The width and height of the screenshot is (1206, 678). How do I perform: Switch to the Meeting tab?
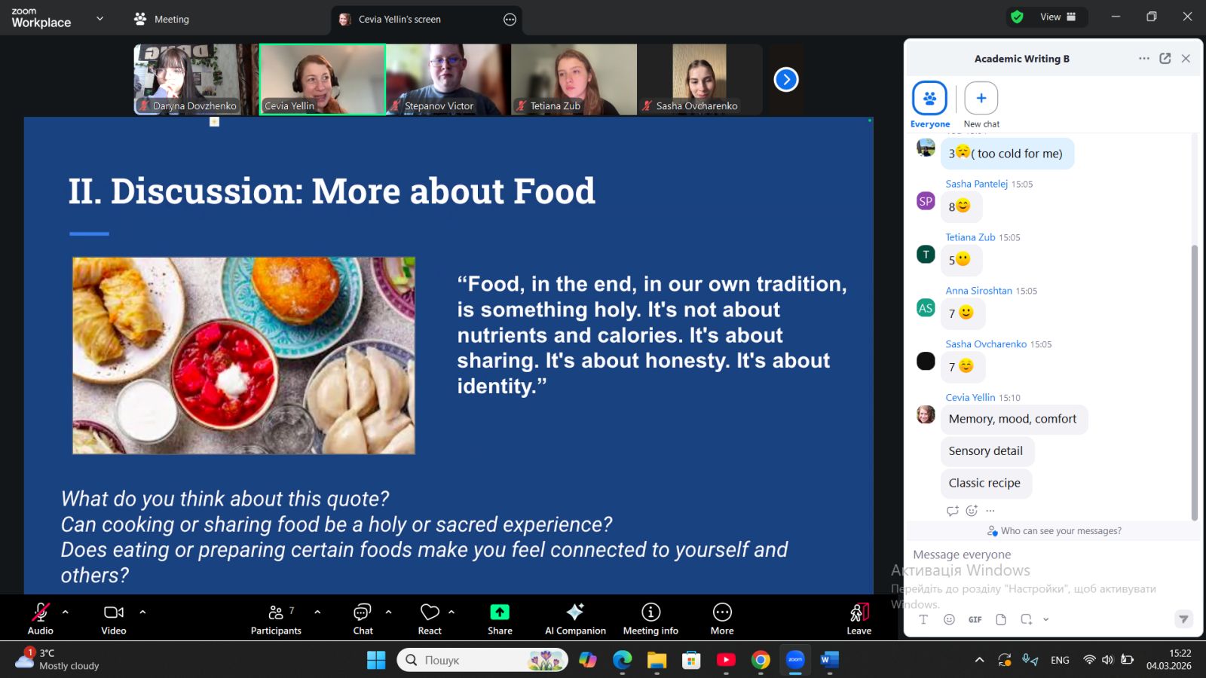tap(162, 20)
